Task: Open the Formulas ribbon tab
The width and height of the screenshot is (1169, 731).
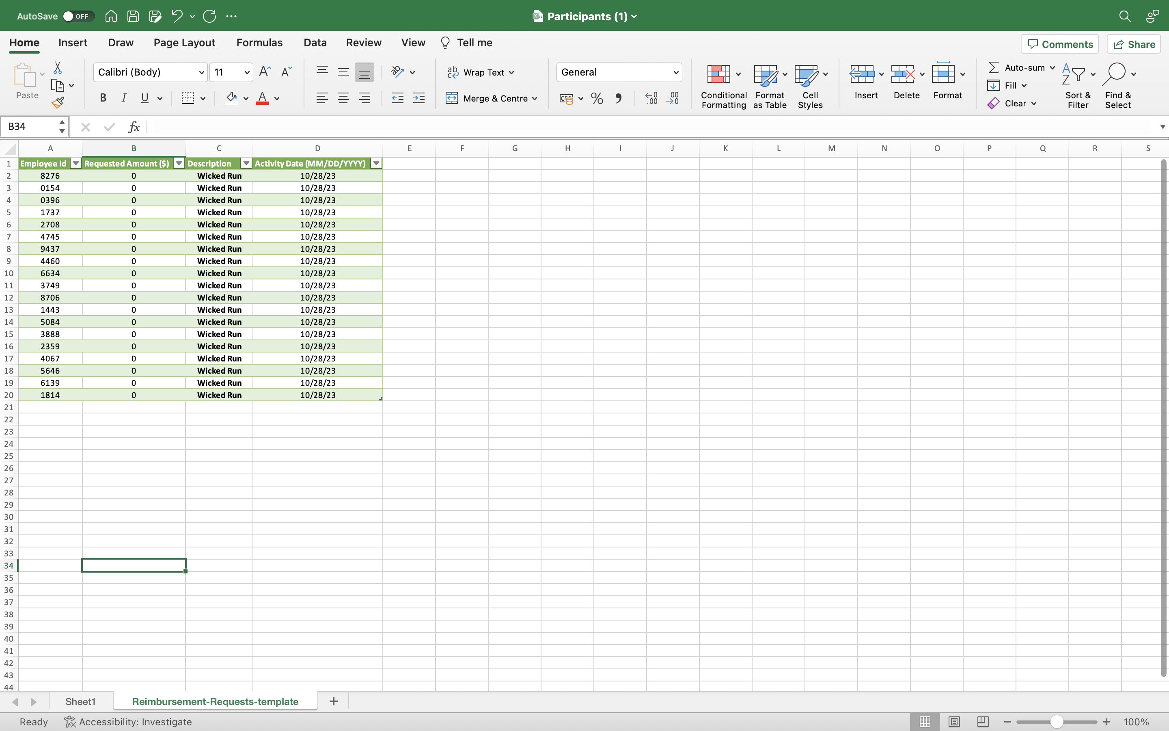Action: (259, 43)
